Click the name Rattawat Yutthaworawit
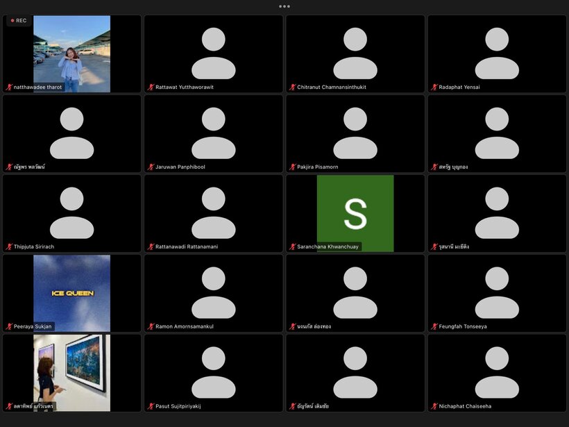Viewport: 569px width, 427px height. pos(185,87)
